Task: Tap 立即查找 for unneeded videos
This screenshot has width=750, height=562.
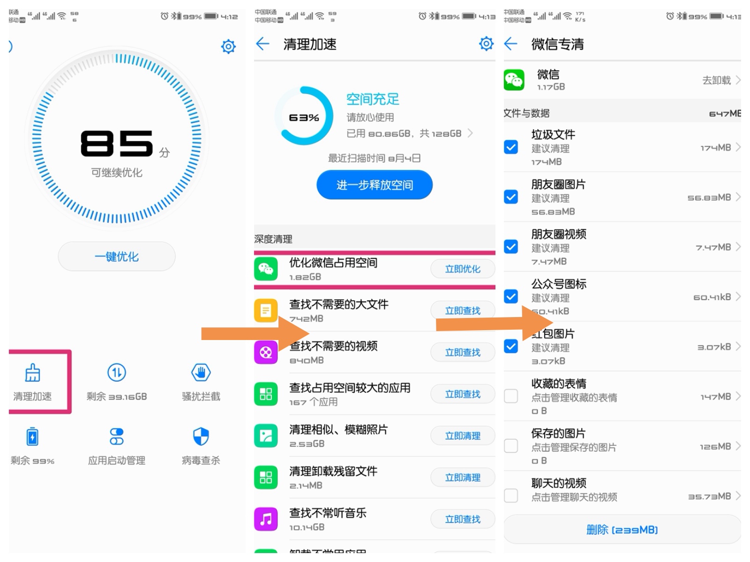Action: coord(463,352)
